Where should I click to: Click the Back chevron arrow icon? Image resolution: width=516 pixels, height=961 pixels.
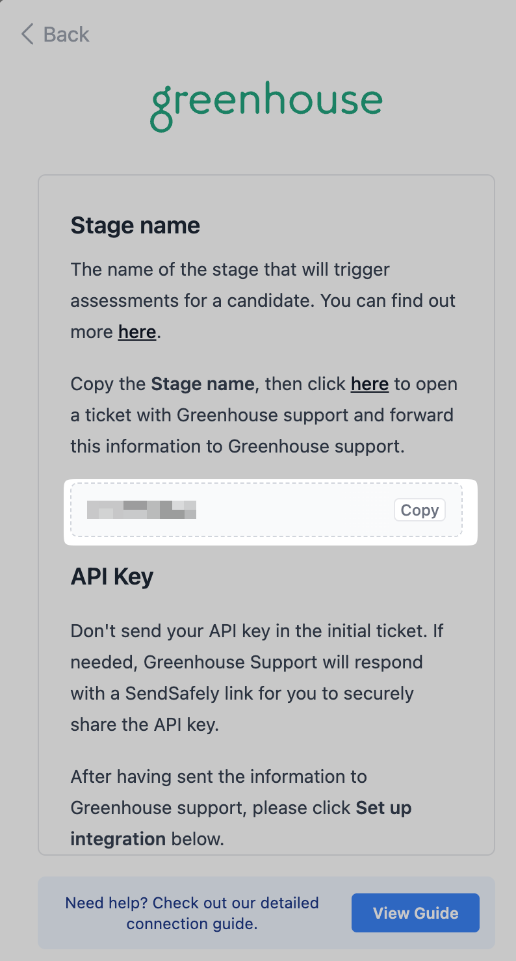coord(27,34)
